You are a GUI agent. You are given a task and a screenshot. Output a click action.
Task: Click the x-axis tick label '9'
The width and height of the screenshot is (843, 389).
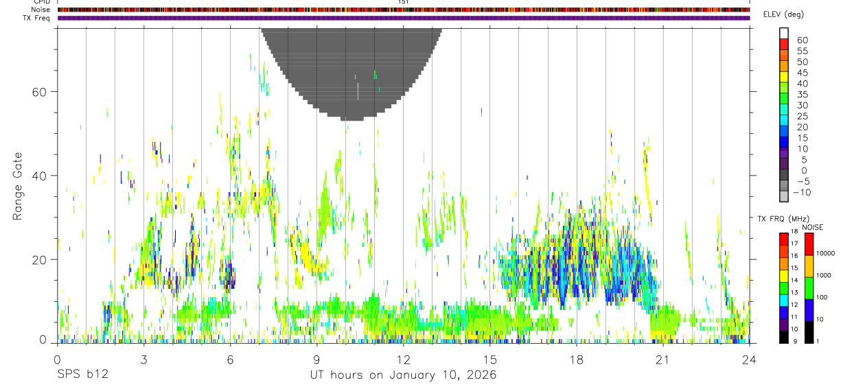coord(316,359)
